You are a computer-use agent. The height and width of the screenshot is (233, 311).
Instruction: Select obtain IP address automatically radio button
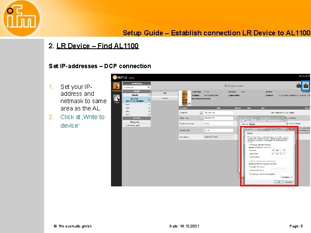point(250,145)
